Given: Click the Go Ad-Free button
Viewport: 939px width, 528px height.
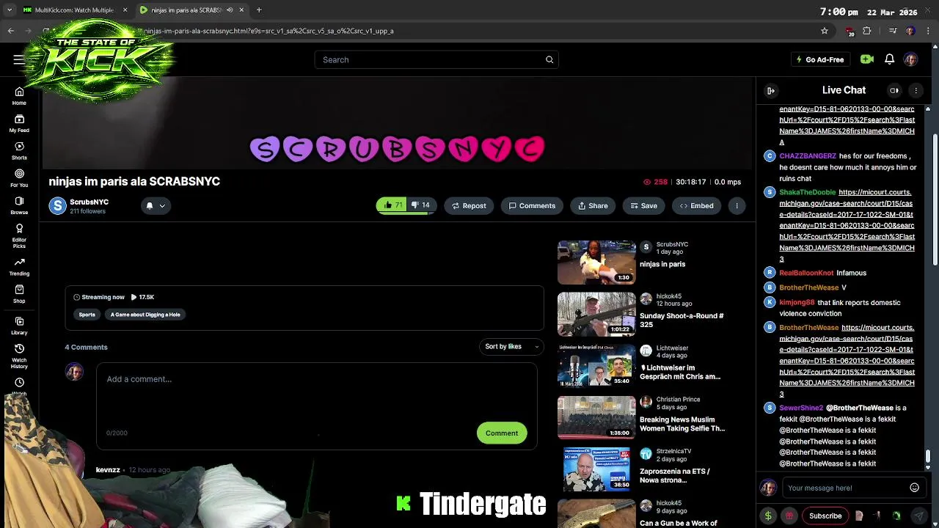Looking at the screenshot, I should (820, 59).
